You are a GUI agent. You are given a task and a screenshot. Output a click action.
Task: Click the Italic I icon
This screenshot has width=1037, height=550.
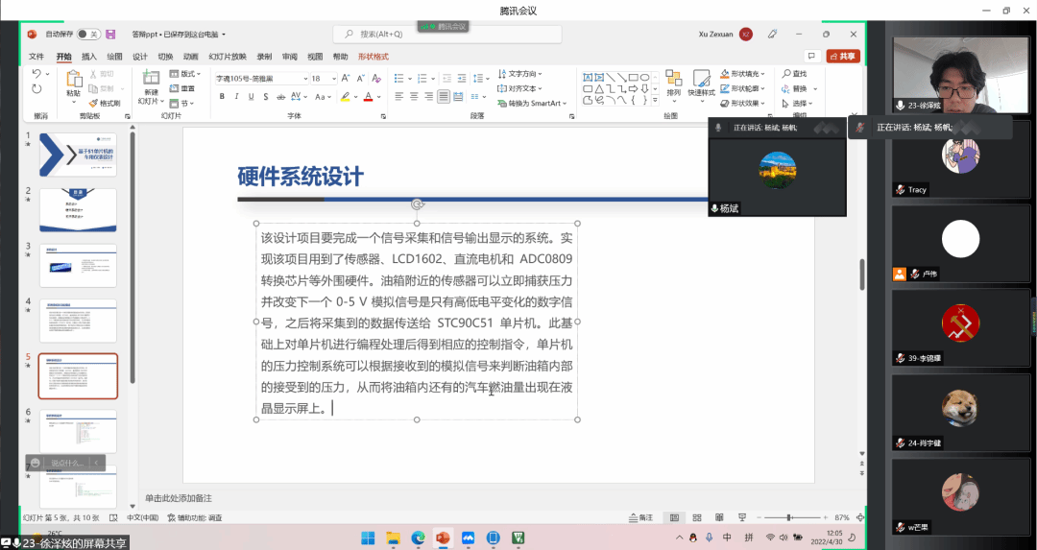point(235,96)
